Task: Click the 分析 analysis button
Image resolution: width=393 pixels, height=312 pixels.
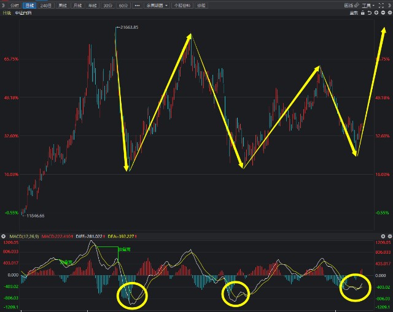Action: [15, 5]
